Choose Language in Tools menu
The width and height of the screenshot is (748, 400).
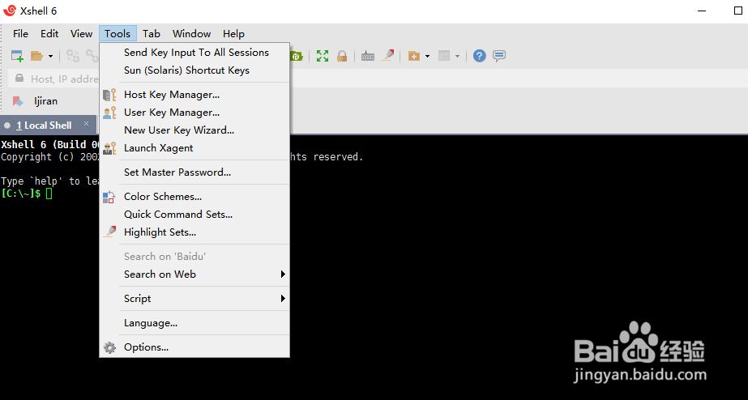coord(194,323)
